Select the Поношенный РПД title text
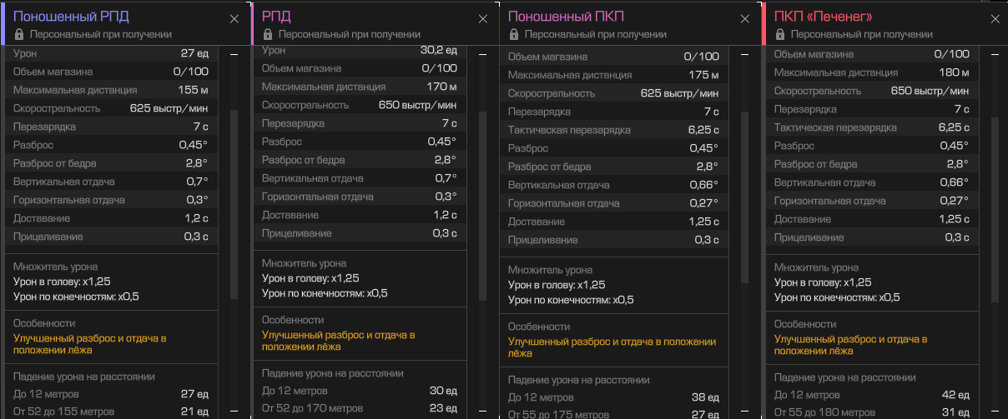1008x419 pixels. coord(71,17)
